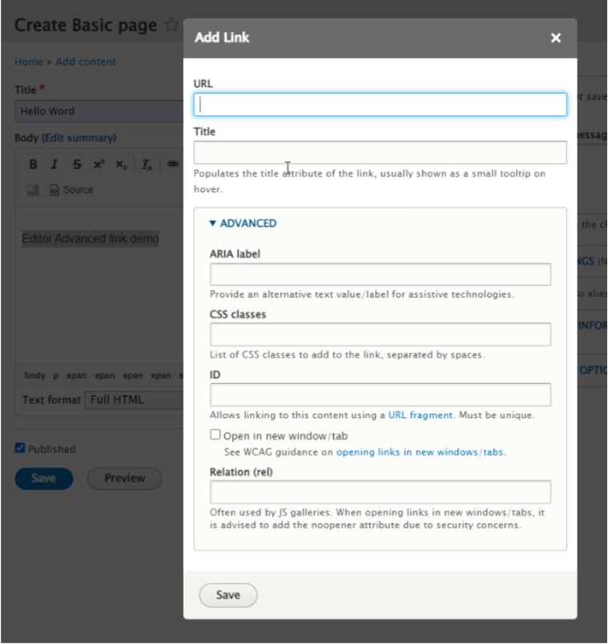The width and height of the screenshot is (608, 644).
Task: Star the Create Basic page shortcut
Action: 171,25
